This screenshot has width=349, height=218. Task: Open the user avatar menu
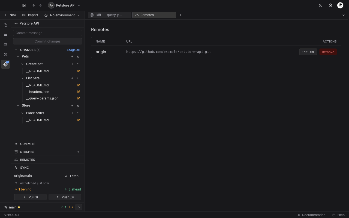340,5
